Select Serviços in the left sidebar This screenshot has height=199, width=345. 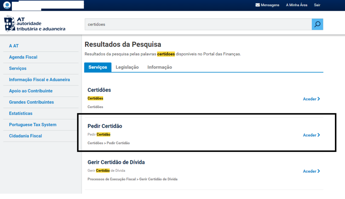pos(18,68)
